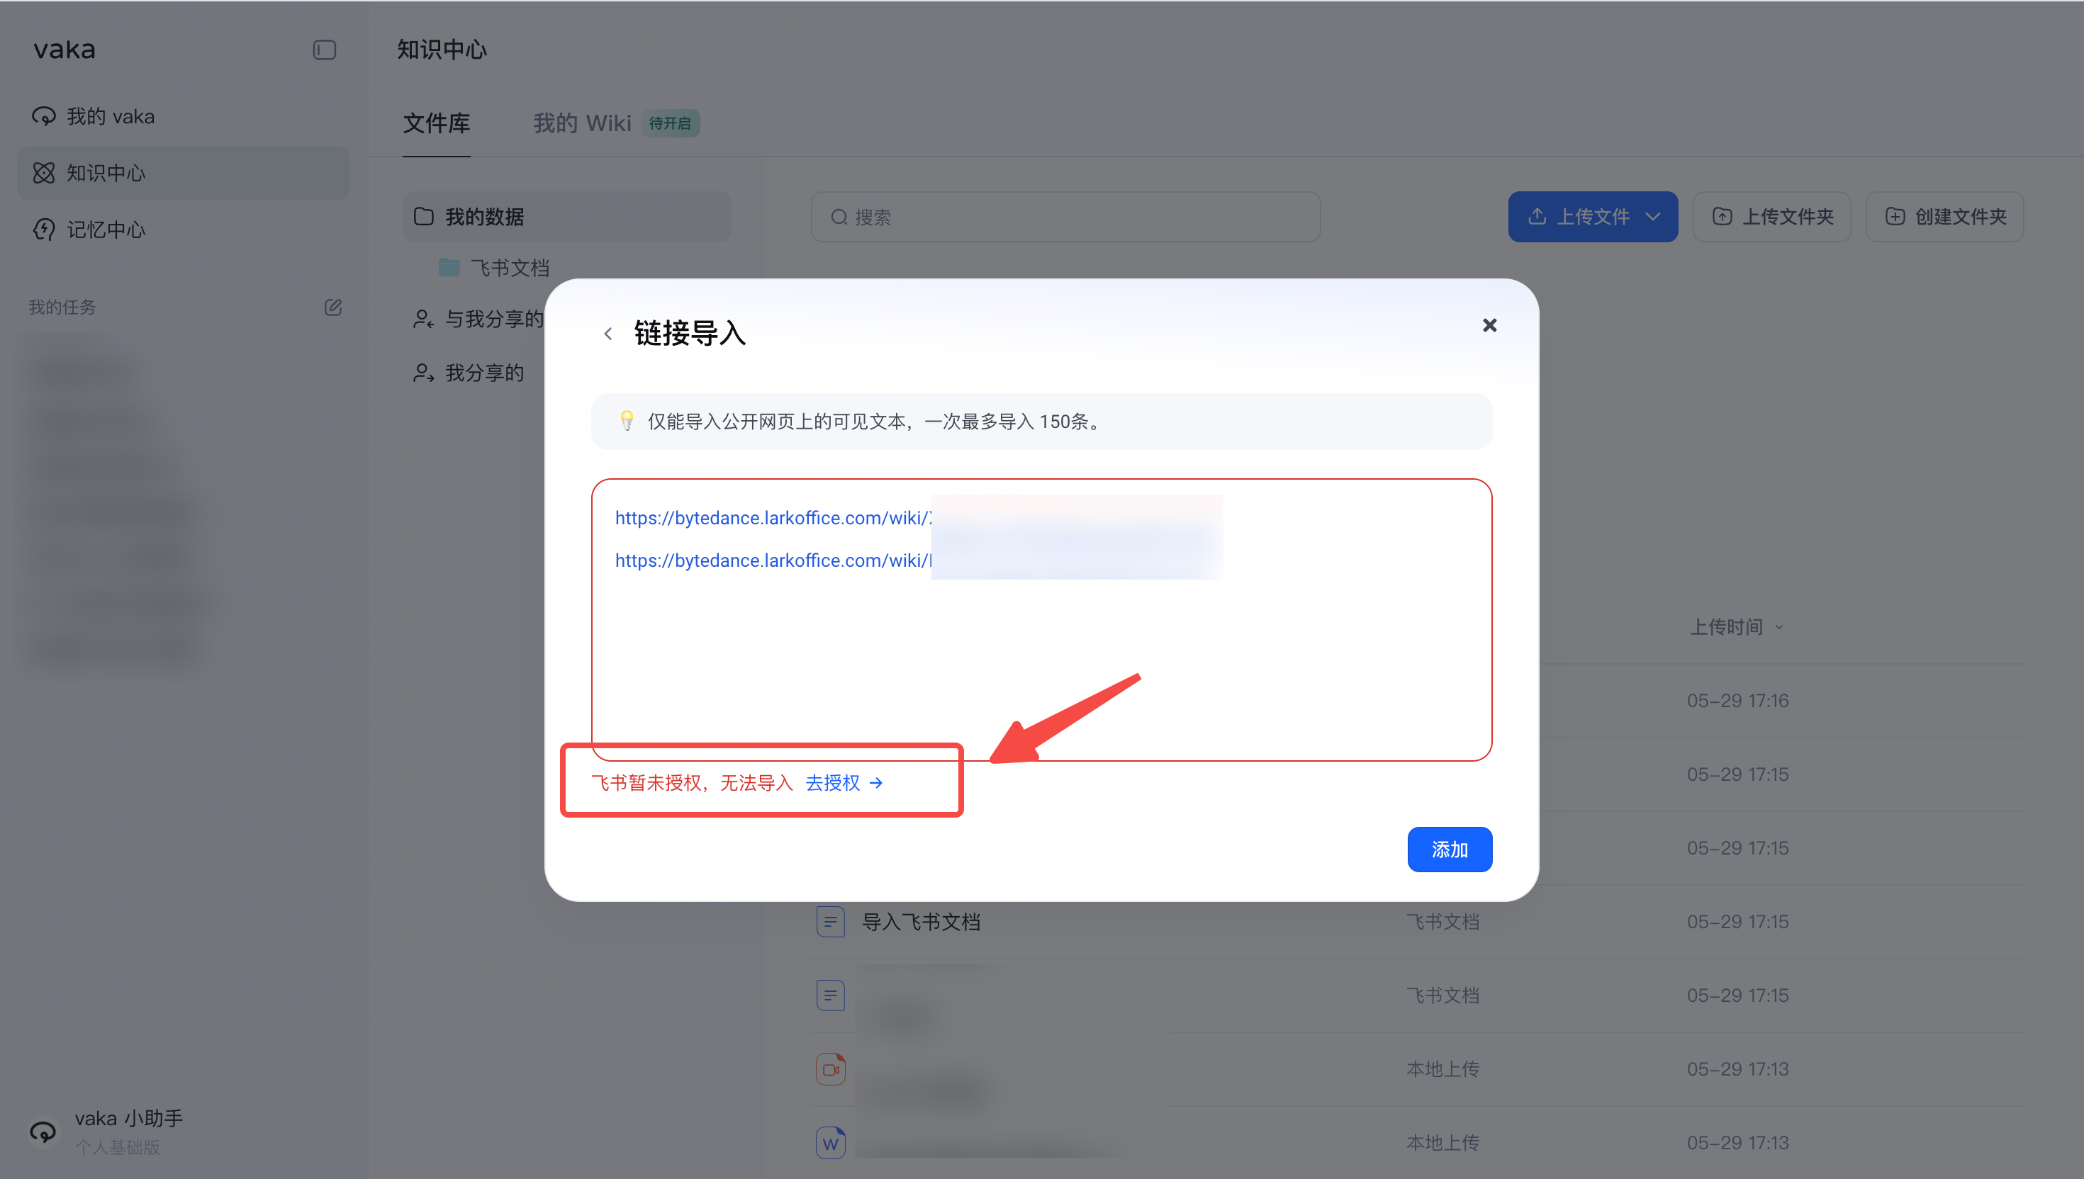The width and height of the screenshot is (2084, 1179).
Task: Click the 知识中心 page title
Action: (x=442, y=50)
